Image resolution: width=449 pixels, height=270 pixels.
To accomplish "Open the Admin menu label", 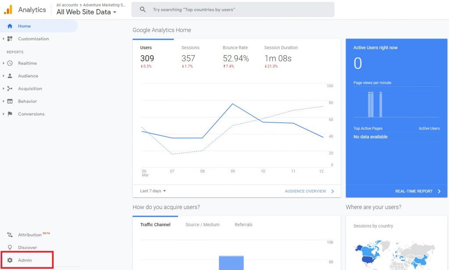I will 25,260.
